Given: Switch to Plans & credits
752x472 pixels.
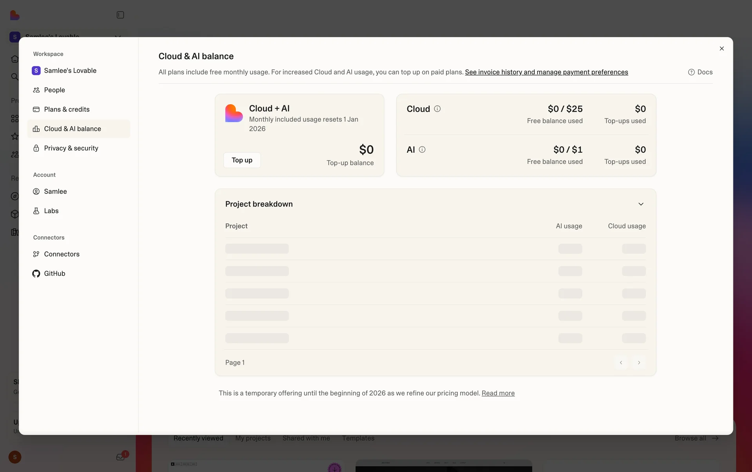Looking at the screenshot, I should 67,109.
